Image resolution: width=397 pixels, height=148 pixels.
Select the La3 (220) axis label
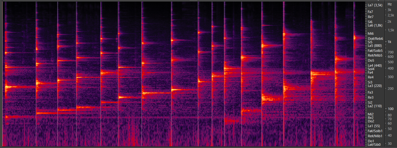tap(374, 86)
